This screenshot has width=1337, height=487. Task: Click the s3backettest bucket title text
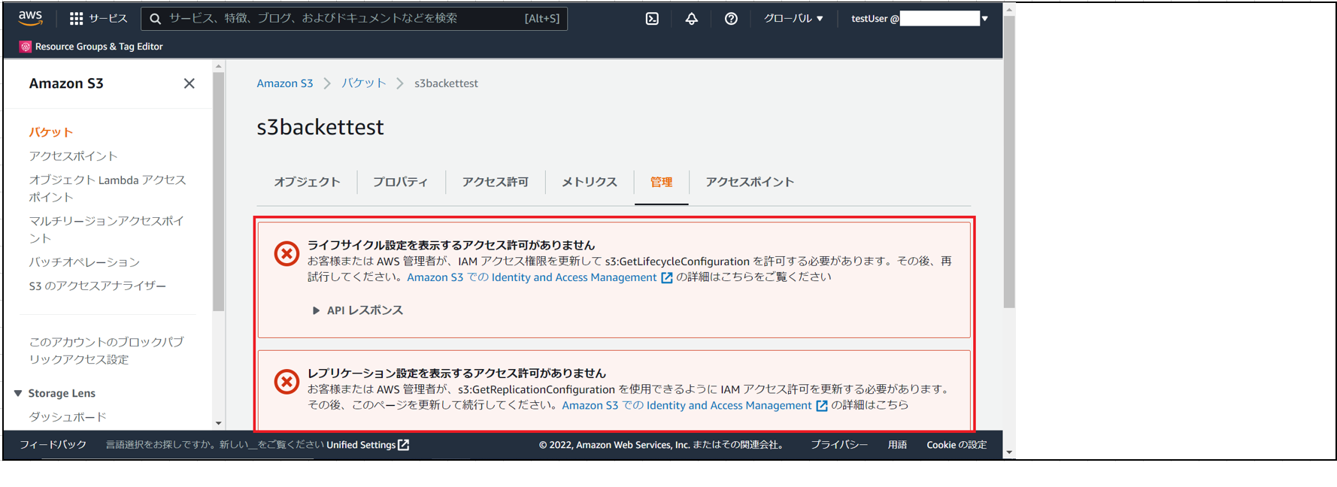[x=320, y=127]
